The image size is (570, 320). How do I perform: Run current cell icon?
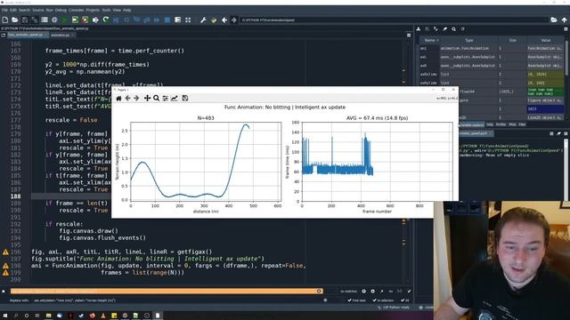[x=75, y=20]
